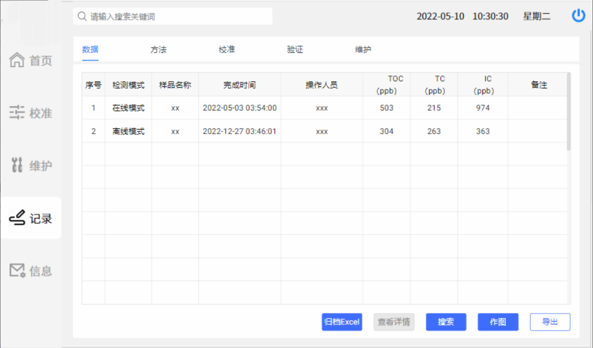This screenshot has width=593, height=348.
Task: Switch to the 方法 tab
Action: (158, 50)
